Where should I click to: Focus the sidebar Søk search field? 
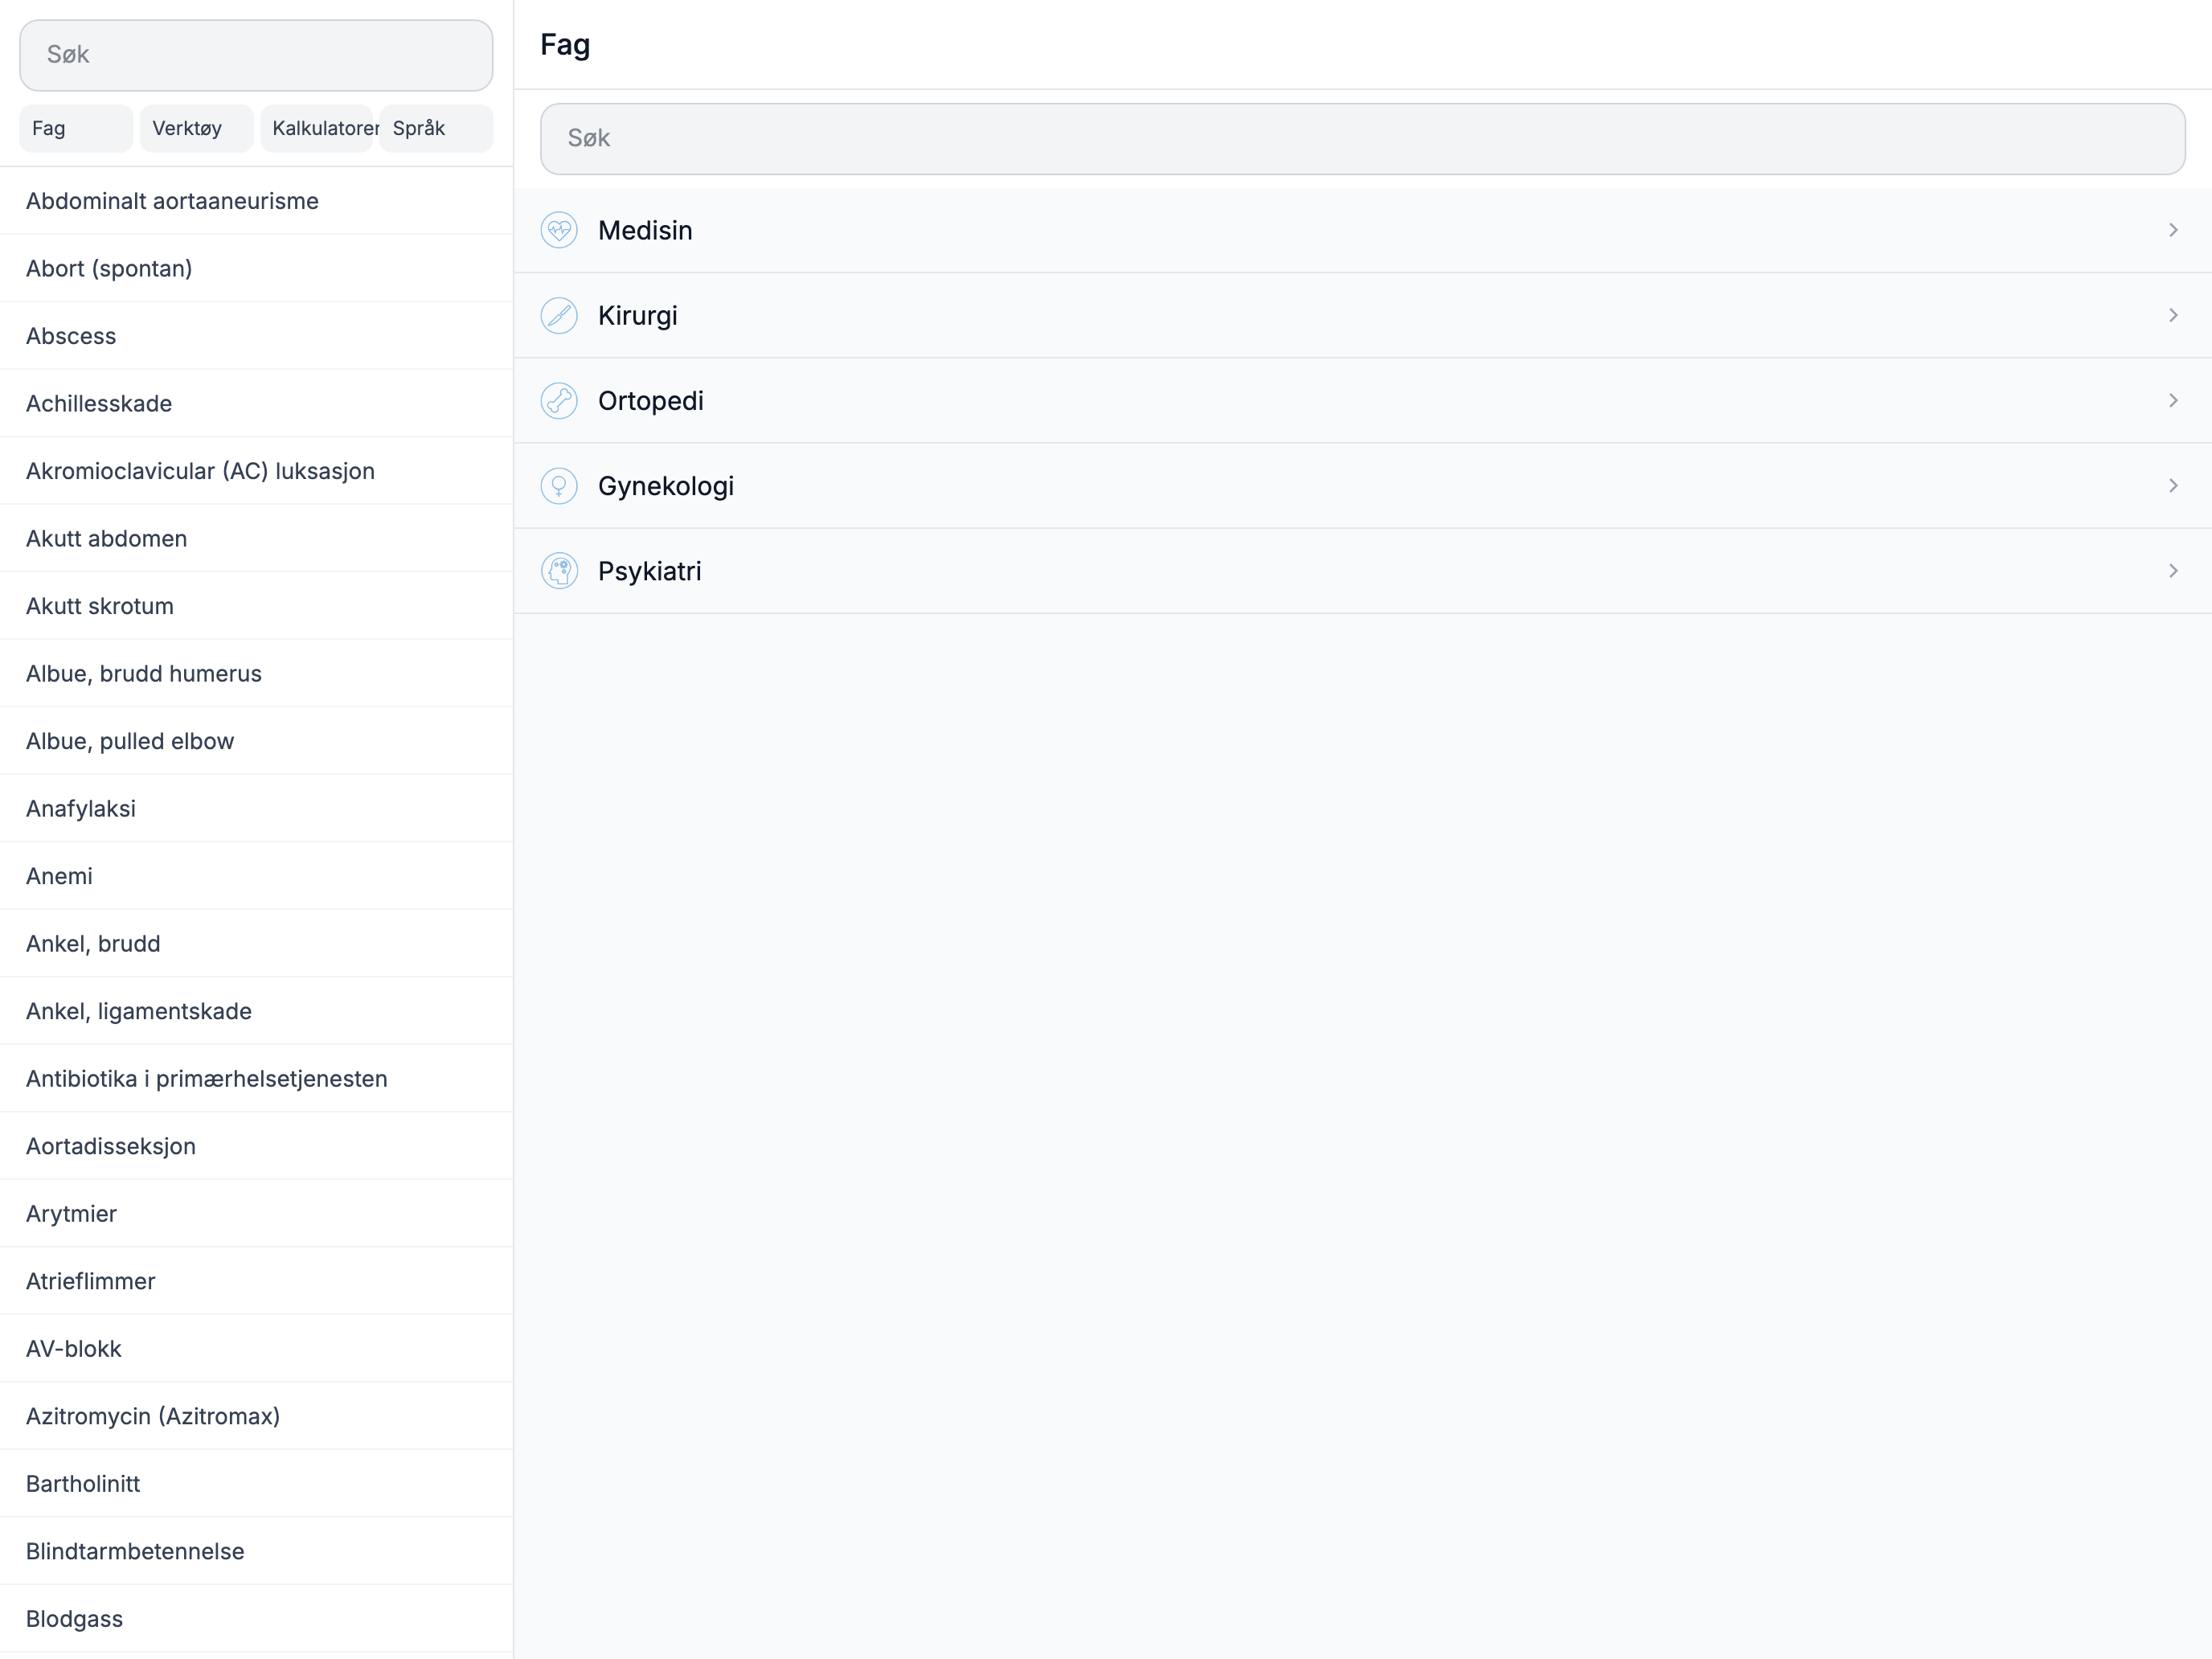point(256,55)
